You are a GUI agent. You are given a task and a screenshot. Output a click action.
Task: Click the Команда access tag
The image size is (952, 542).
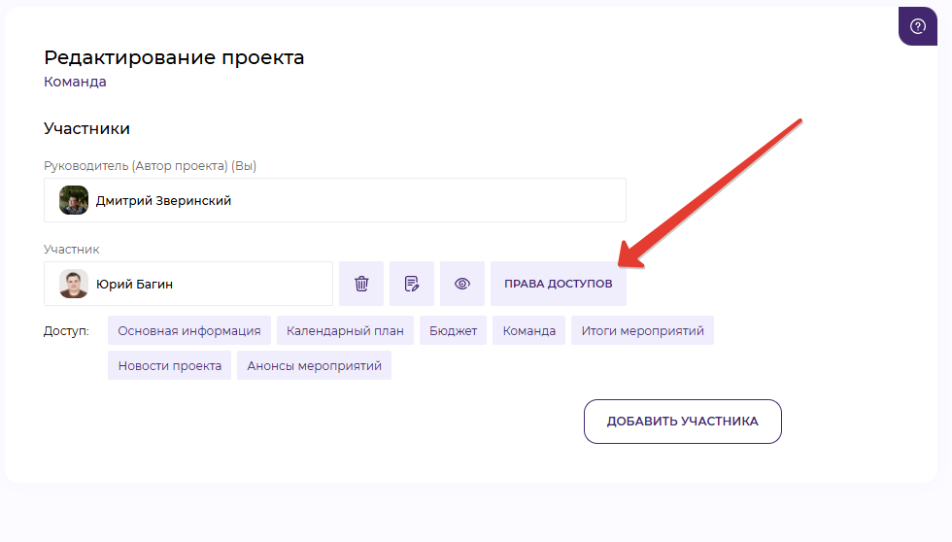[528, 330]
